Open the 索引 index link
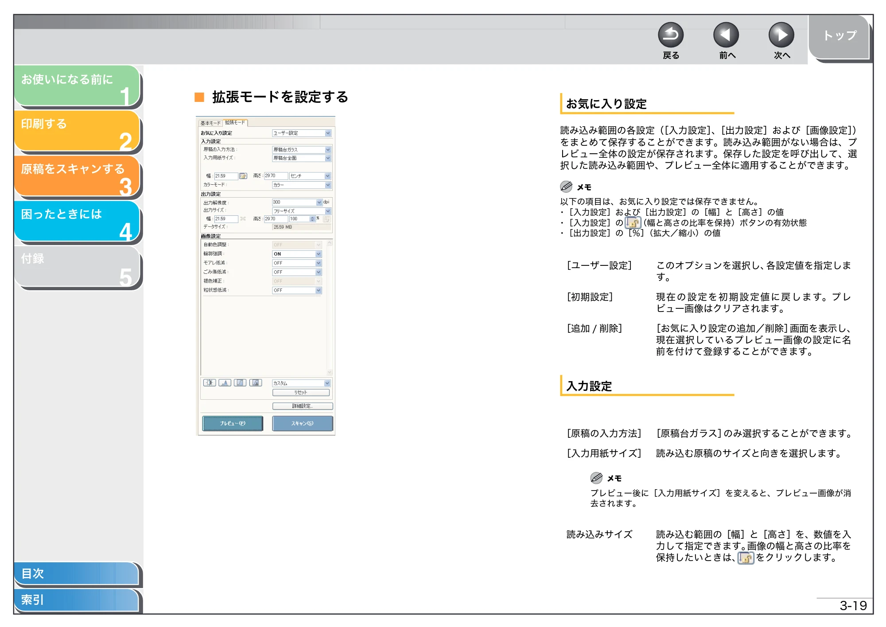886x627 pixels. [x=77, y=600]
